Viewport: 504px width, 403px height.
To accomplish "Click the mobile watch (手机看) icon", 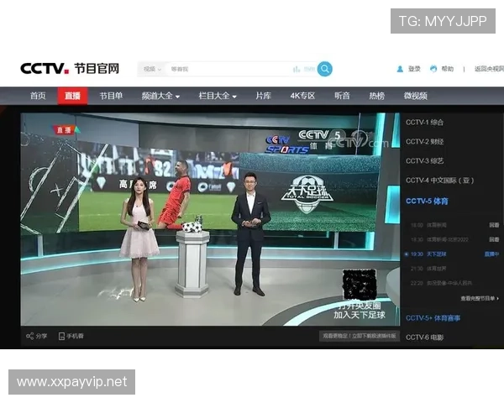I will [x=61, y=336].
